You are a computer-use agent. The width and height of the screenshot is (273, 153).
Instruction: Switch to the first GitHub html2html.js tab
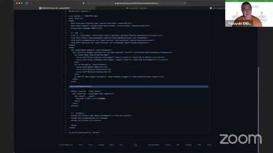55,8
